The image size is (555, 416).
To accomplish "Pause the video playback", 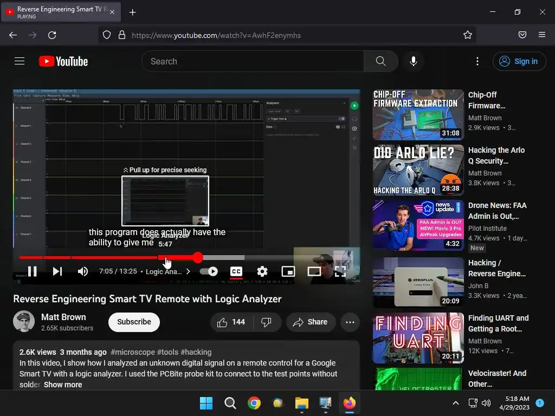I will coord(32,271).
